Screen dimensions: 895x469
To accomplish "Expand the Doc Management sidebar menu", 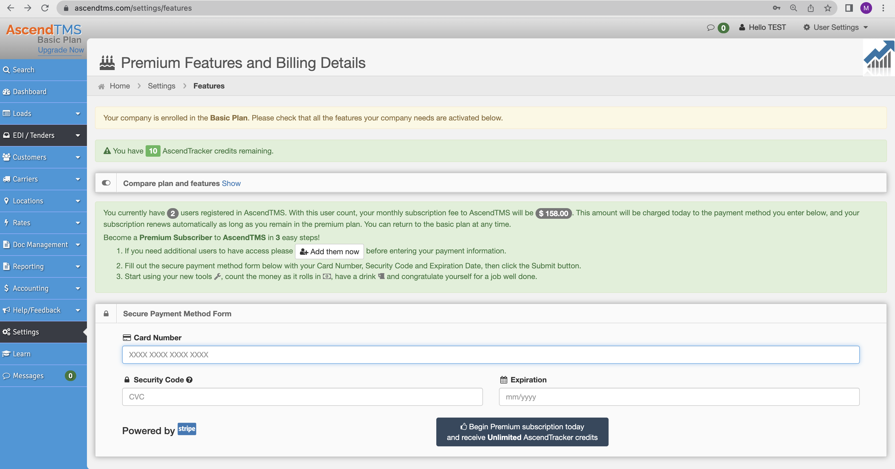I will [43, 245].
